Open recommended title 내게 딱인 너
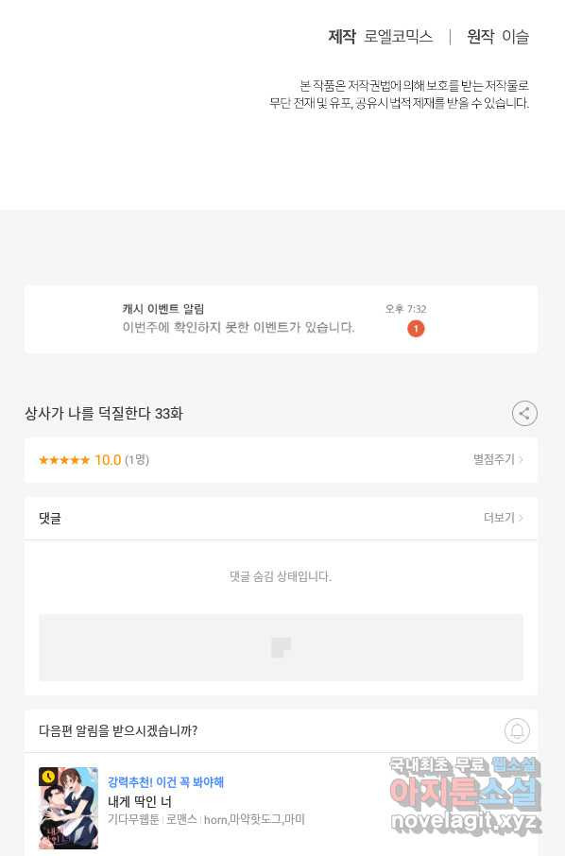 pyautogui.click(x=140, y=801)
